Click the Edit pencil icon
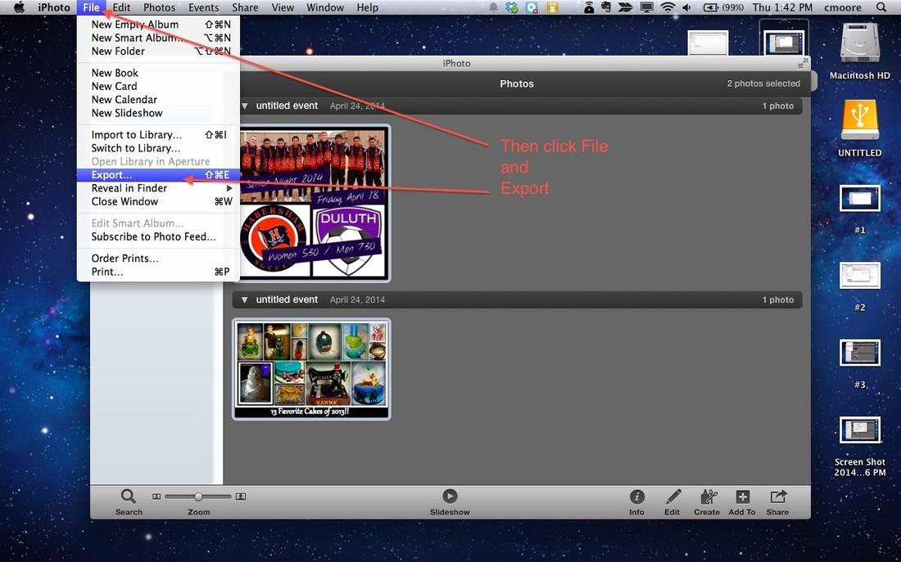Screen dimensions: 901x562 pyautogui.click(x=672, y=497)
